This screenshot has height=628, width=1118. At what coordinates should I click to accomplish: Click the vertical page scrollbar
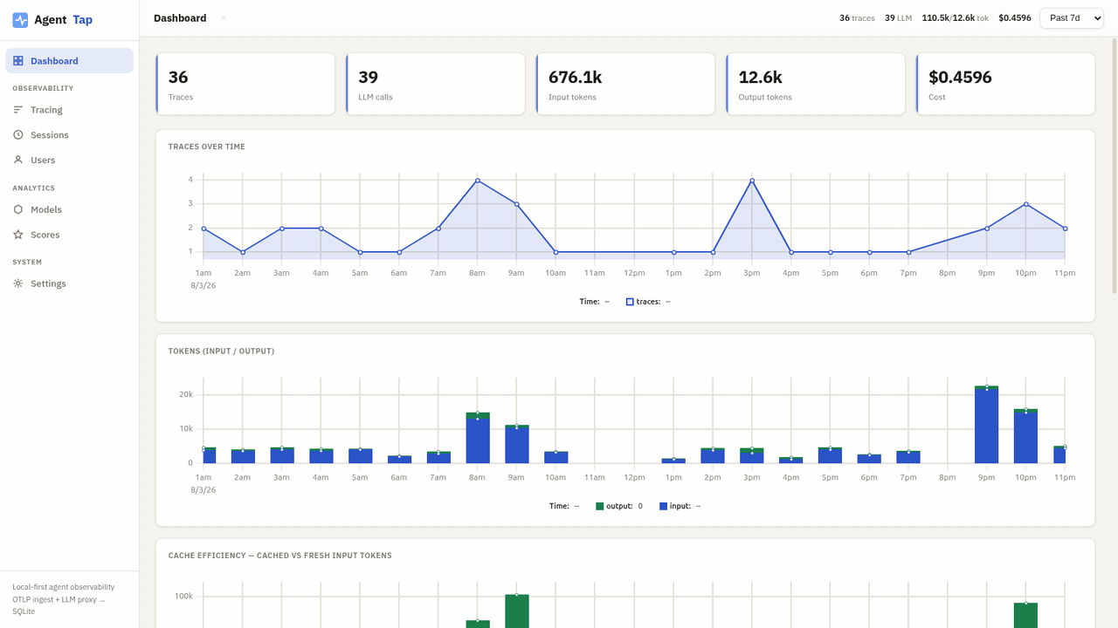tap(1114, 166)
